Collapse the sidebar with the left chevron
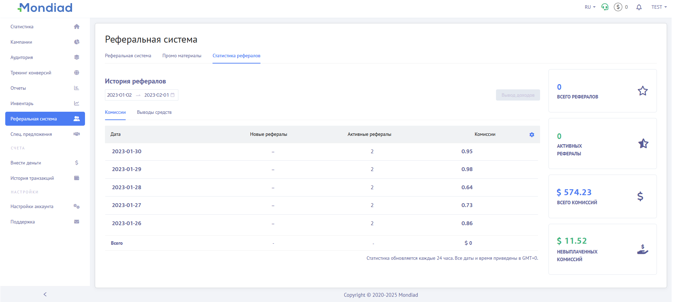This screenshot has width=673, height=302. tap(45, 294)
